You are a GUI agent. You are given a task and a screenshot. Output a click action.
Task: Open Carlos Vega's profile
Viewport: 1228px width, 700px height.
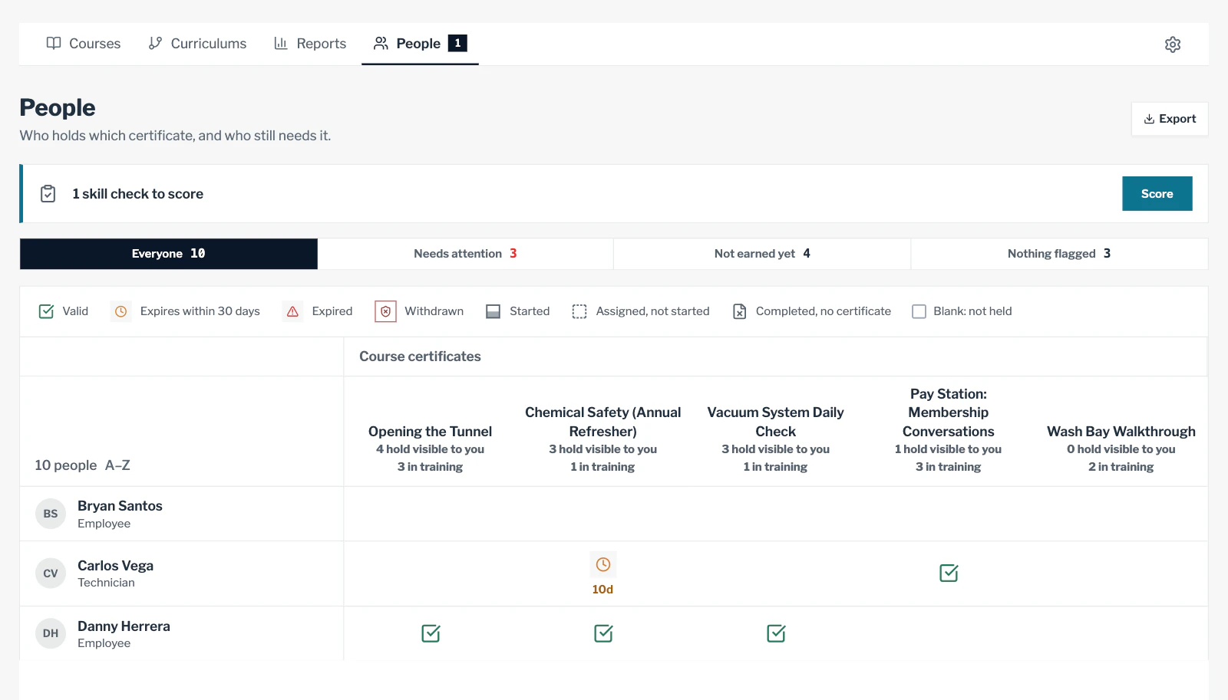(x=115, y=566)
